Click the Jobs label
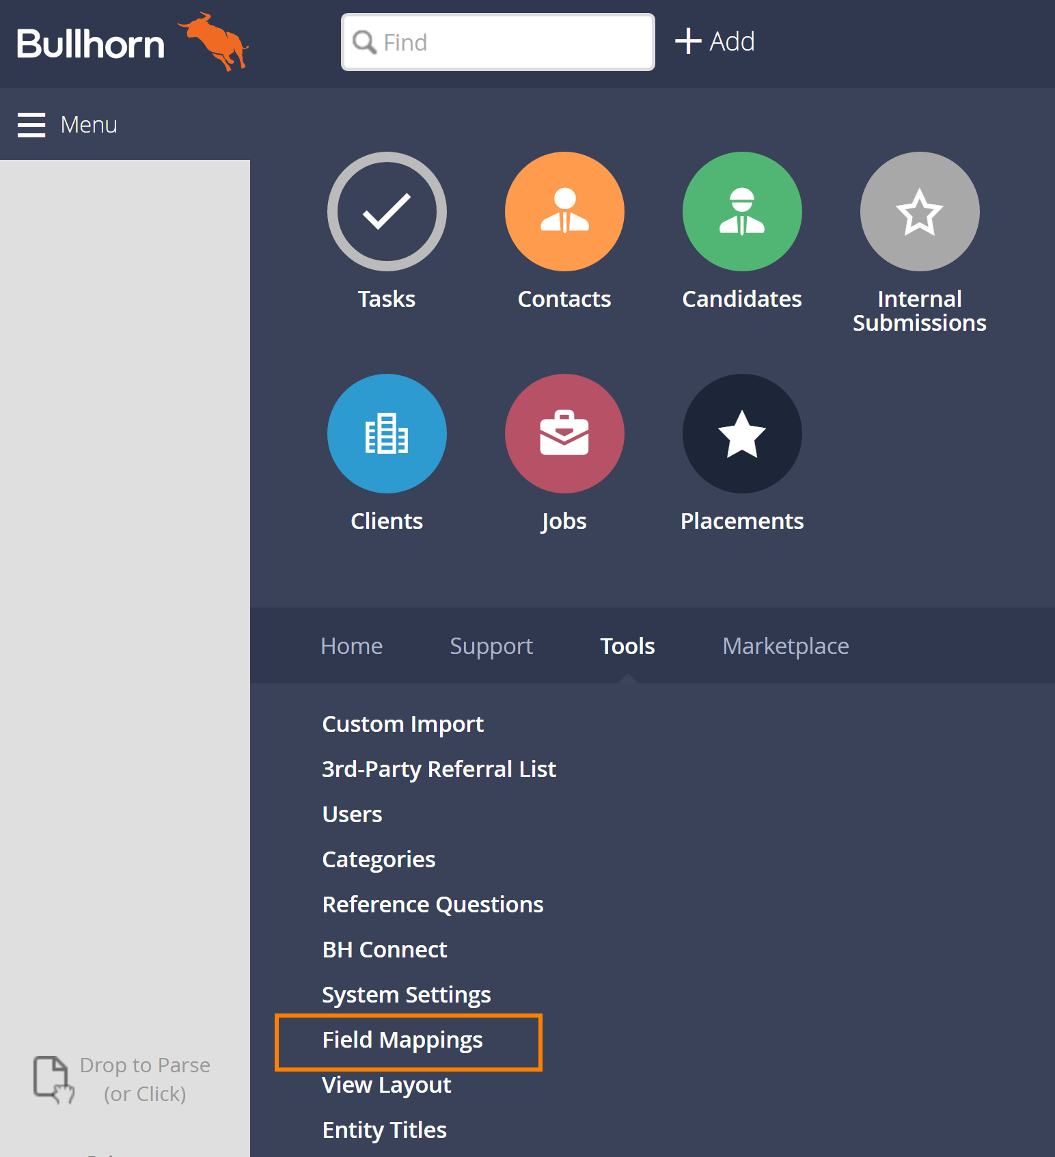1055x1157 pixels. pyautogui.click(x=564, y=522)
